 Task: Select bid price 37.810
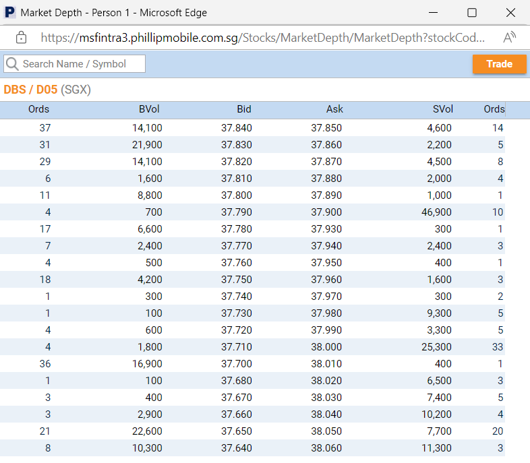(237, 179)
